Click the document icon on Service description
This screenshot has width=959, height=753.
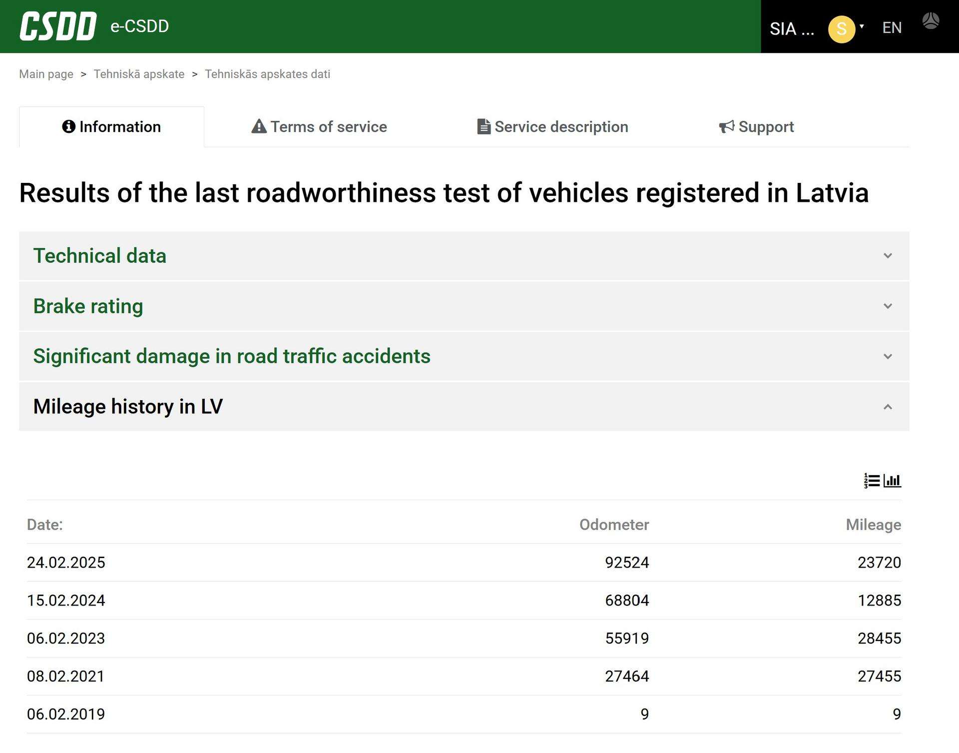(x=483, y=126)
